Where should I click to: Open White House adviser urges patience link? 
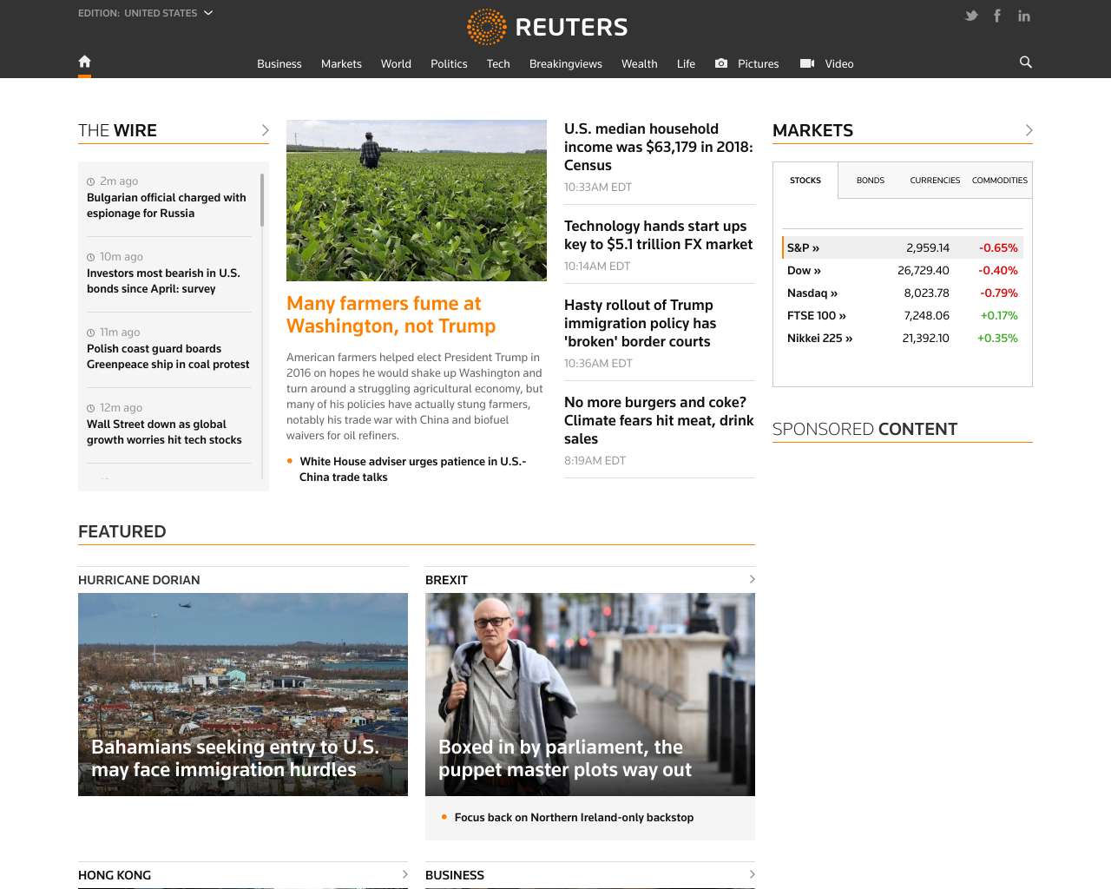[x=413, y=469]
